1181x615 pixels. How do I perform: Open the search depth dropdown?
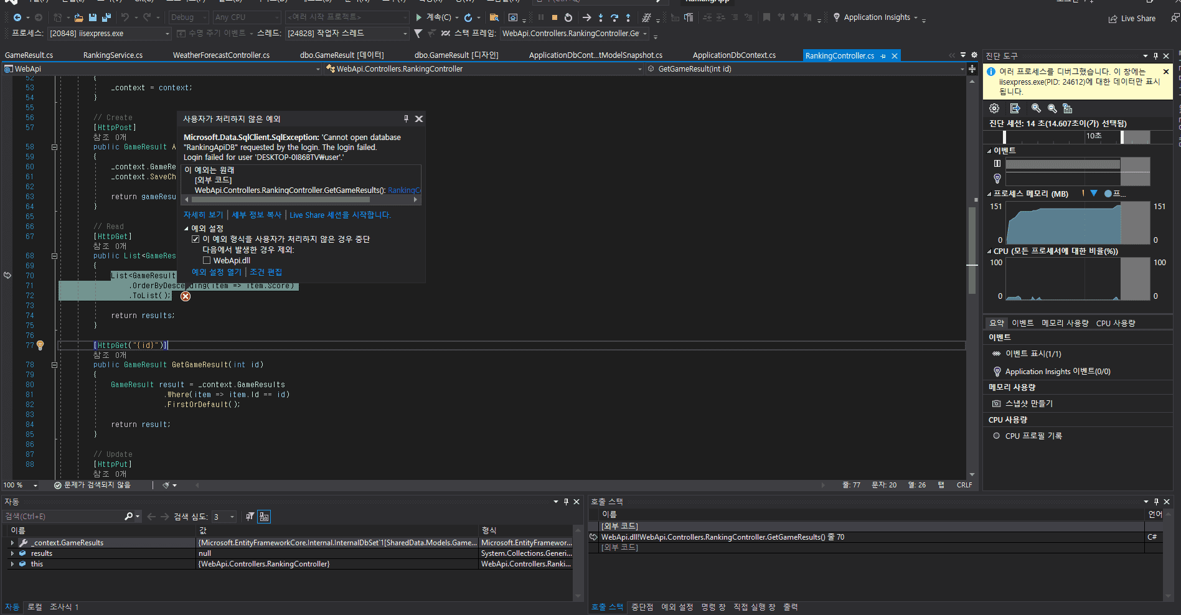point(224,517)
